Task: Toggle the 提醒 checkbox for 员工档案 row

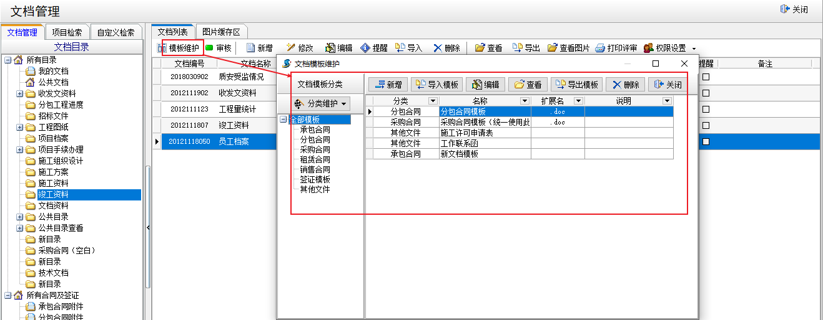Action: 706,142
